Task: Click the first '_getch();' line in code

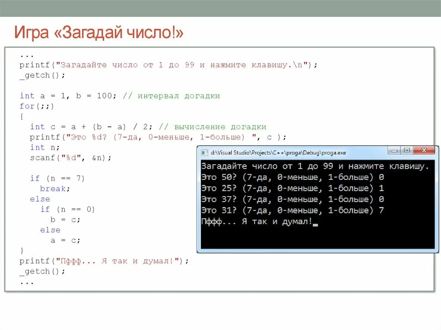Action: point(42,75)
